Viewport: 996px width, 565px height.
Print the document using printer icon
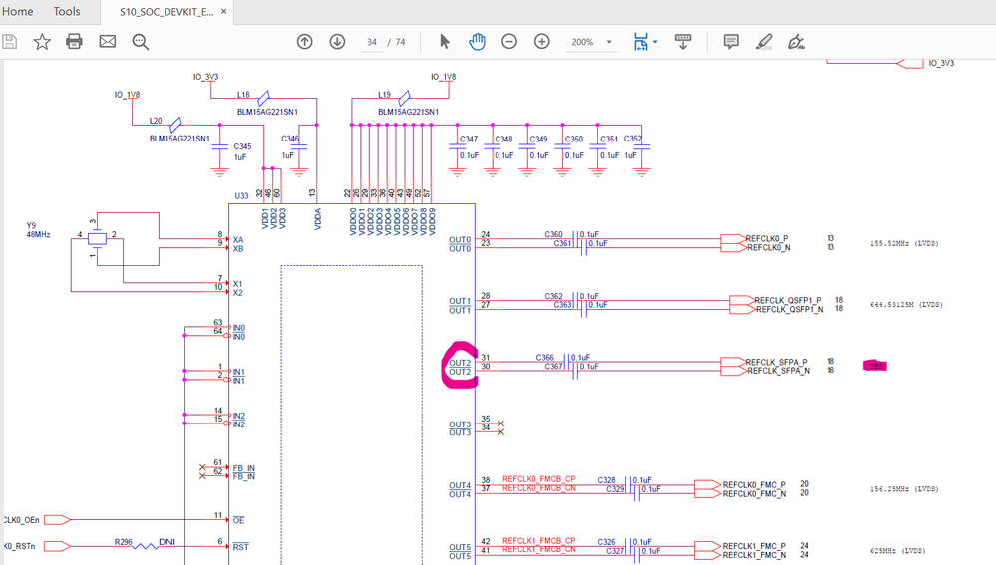click(x=74, y=42)
